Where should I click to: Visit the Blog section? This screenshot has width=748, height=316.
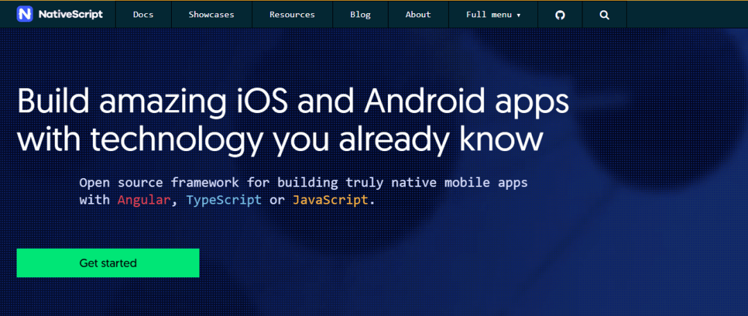point(360,15)
